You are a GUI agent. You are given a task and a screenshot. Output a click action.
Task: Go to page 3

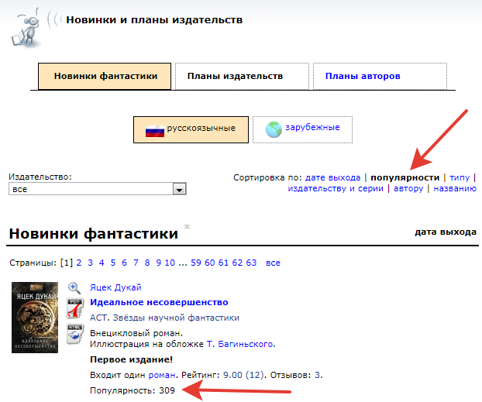pyautogui.click(x=90, y=263)
